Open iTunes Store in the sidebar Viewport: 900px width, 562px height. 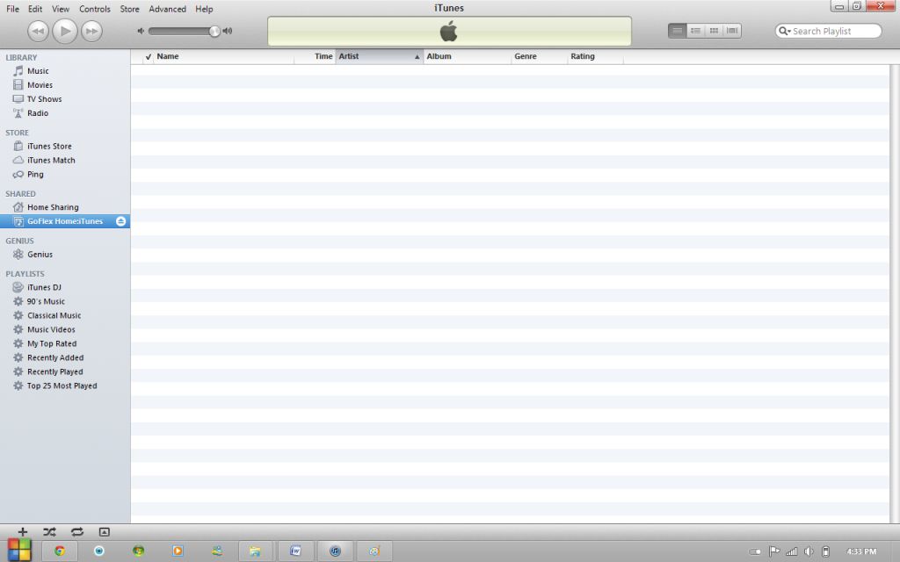pyautogui.click(x=49, y=147)
